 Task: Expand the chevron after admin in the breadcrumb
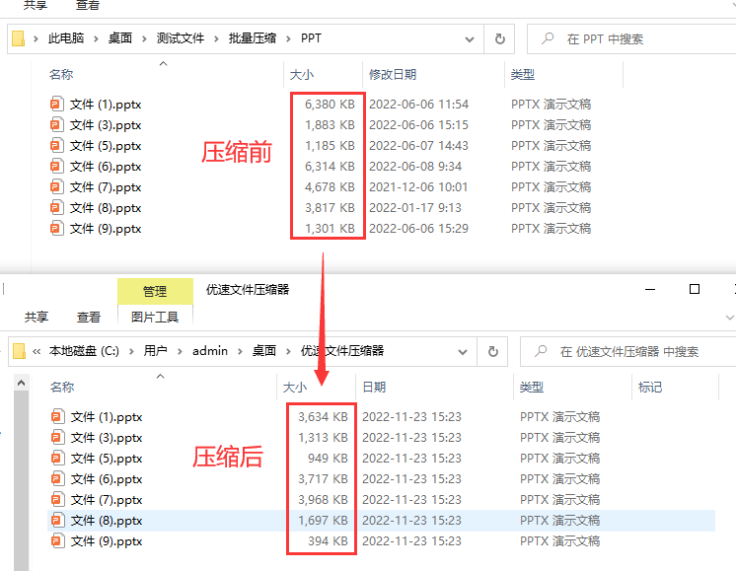click(240, 351)
